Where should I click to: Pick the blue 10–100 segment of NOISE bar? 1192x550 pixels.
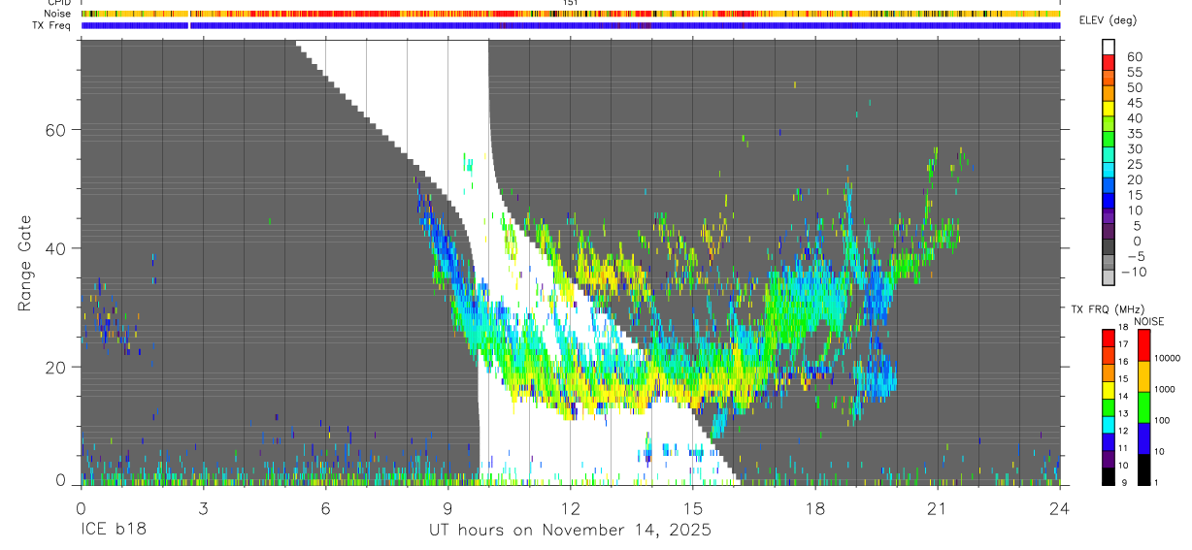tap(1144, 438)
